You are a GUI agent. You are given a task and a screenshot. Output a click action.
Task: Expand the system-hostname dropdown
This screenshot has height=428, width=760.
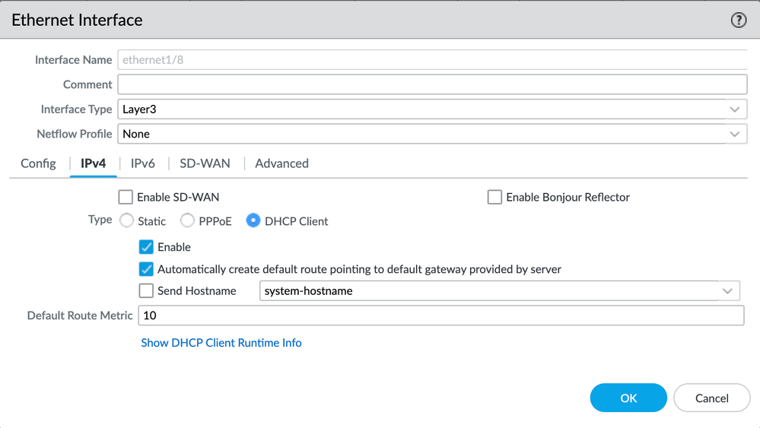pyautogui.click(x=727, y=291)
